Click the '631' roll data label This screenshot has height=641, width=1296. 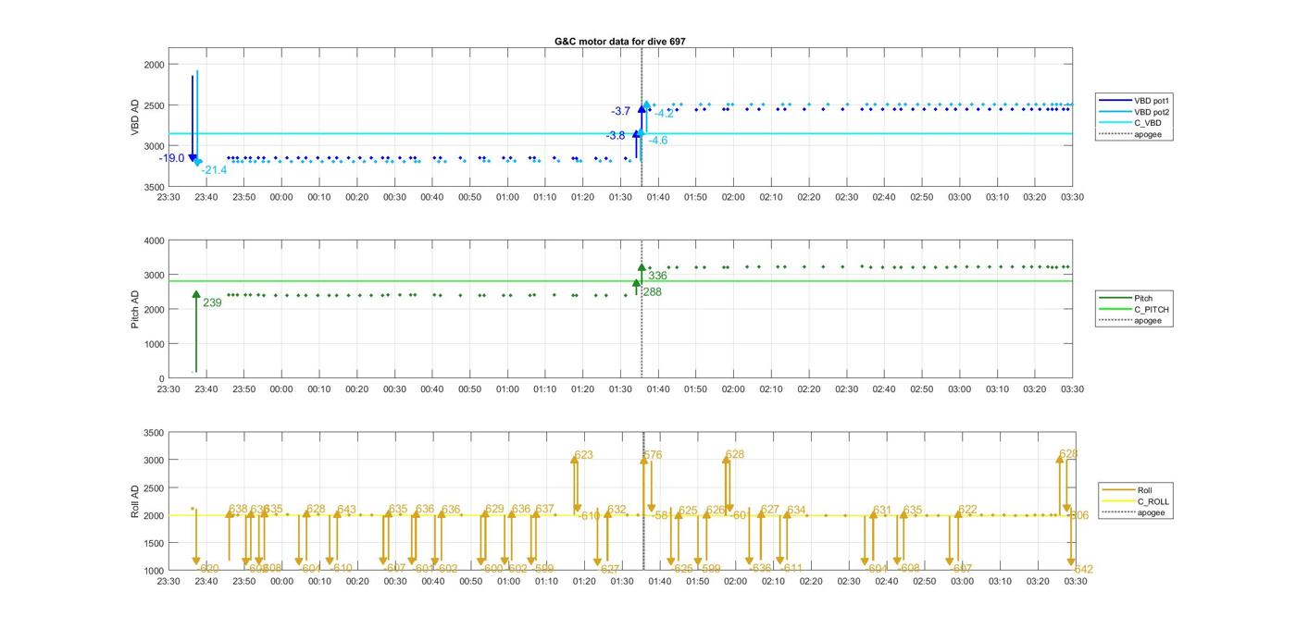pyautogui.click(x=881, y=510)
